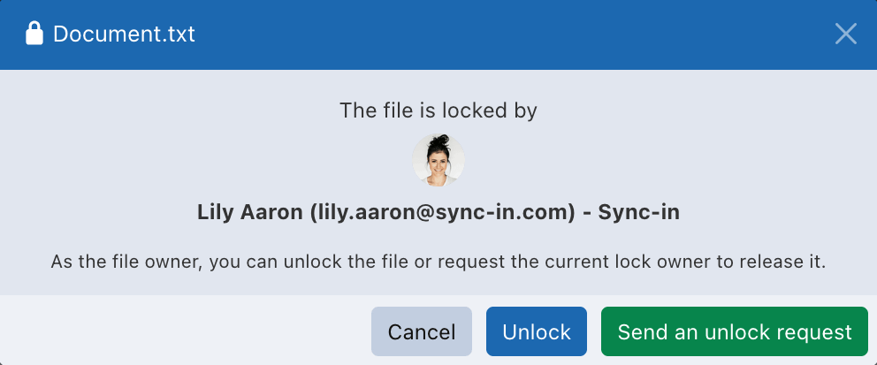Click the blue Unlock button
877x365 pixels.
click(x=537, y=332)
